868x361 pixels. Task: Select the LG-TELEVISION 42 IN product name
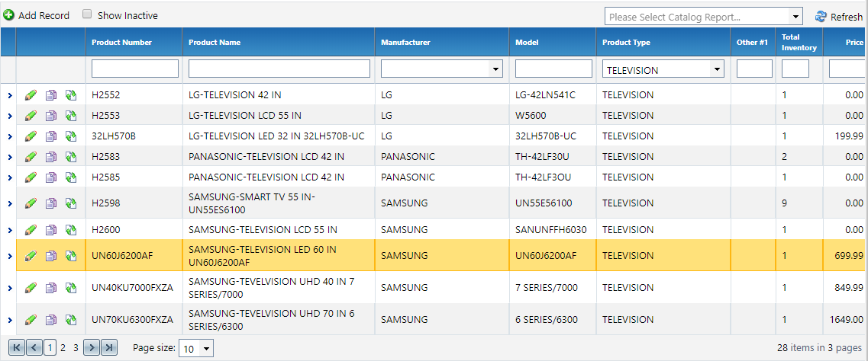234,95
